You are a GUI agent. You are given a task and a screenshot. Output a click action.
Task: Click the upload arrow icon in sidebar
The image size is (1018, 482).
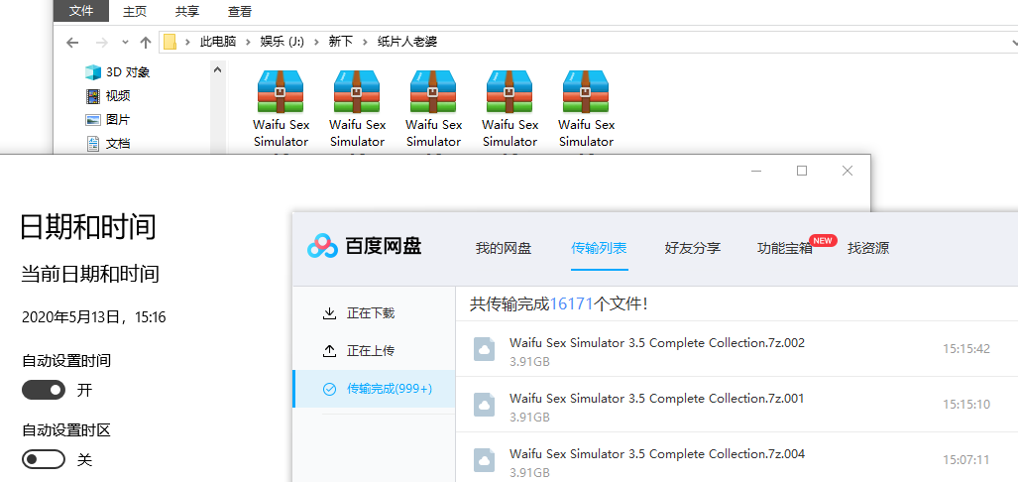(x=330, y=351)
